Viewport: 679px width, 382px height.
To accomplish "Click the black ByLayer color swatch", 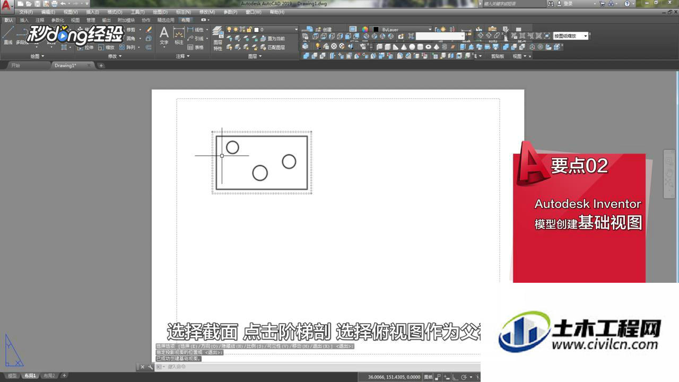I will (x=376, y=30).
